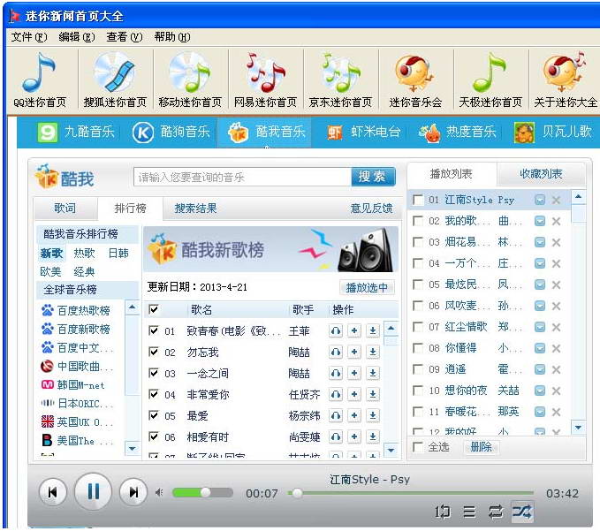
Task: Click down arrow of global chart list scrollbar
Action: 132,448
